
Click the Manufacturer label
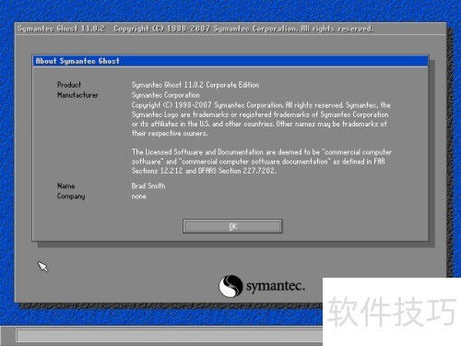click(77, 95)
